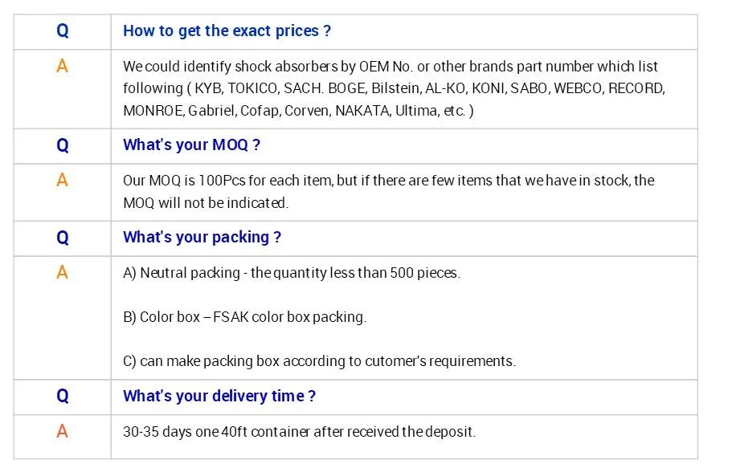Viewport: 732px width, 468px height.
Task: Click the Q marker beside the MOQ question
Action: click(63, 145)
